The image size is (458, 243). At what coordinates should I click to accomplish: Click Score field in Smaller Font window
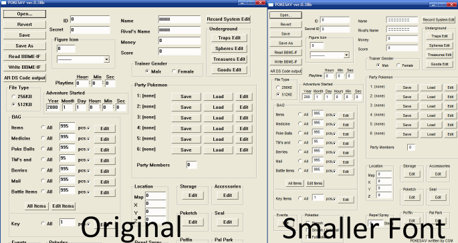pyautogui.click(x=402, y=47)
